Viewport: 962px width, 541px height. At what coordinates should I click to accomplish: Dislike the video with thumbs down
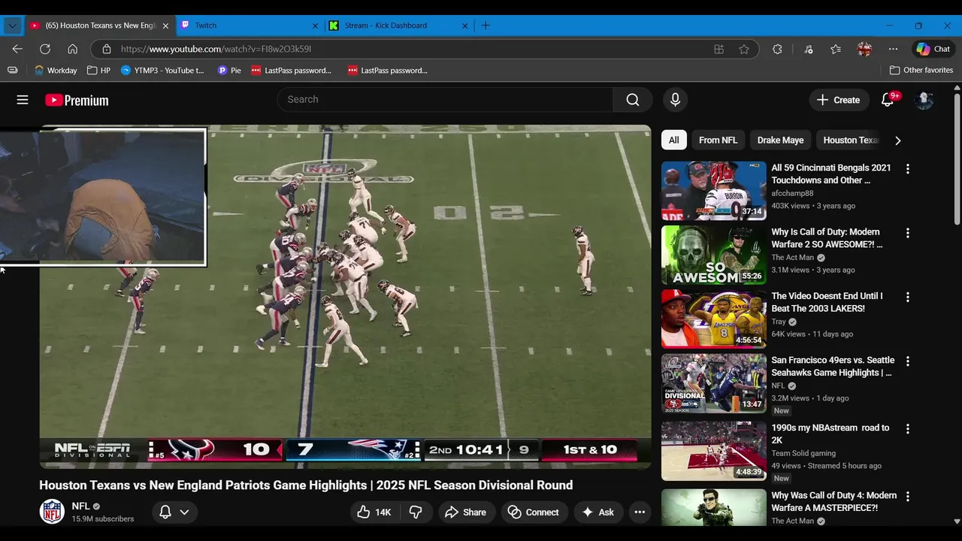416,512
